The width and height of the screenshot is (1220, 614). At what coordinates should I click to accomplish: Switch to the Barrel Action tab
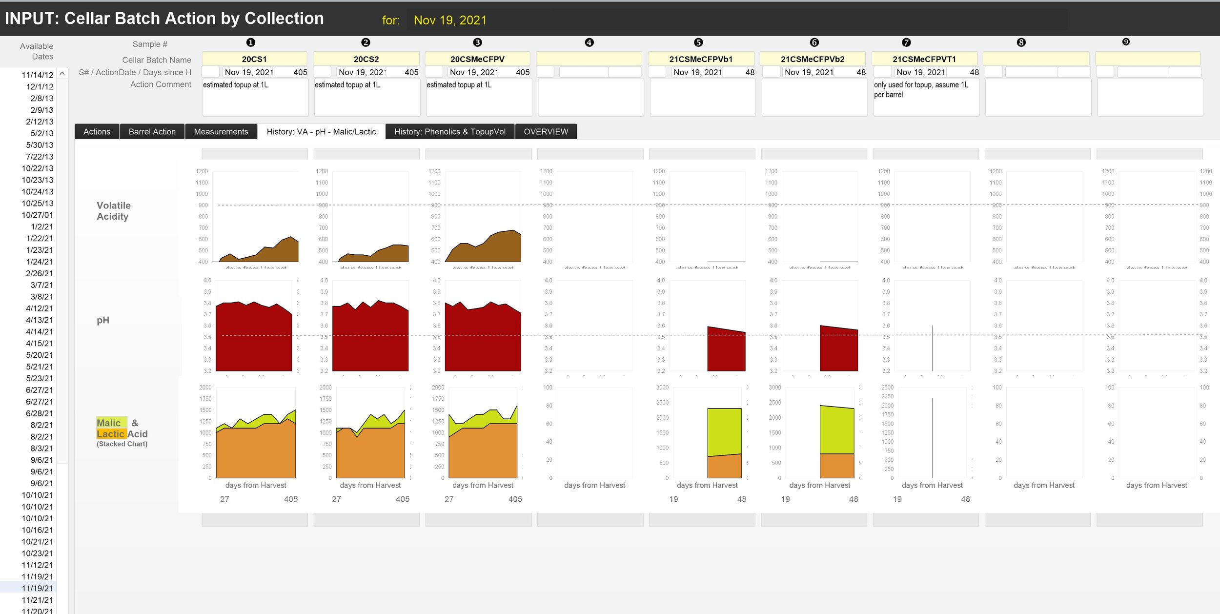click(x=152, y=132)
